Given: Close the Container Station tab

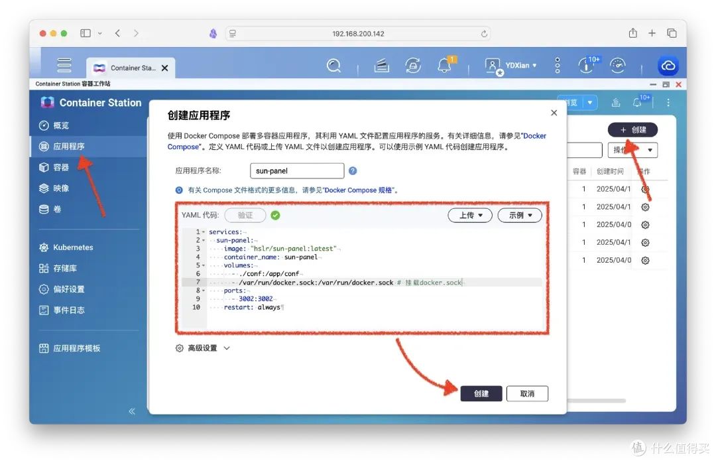Looking at the screenshot, I should [165, 68].
